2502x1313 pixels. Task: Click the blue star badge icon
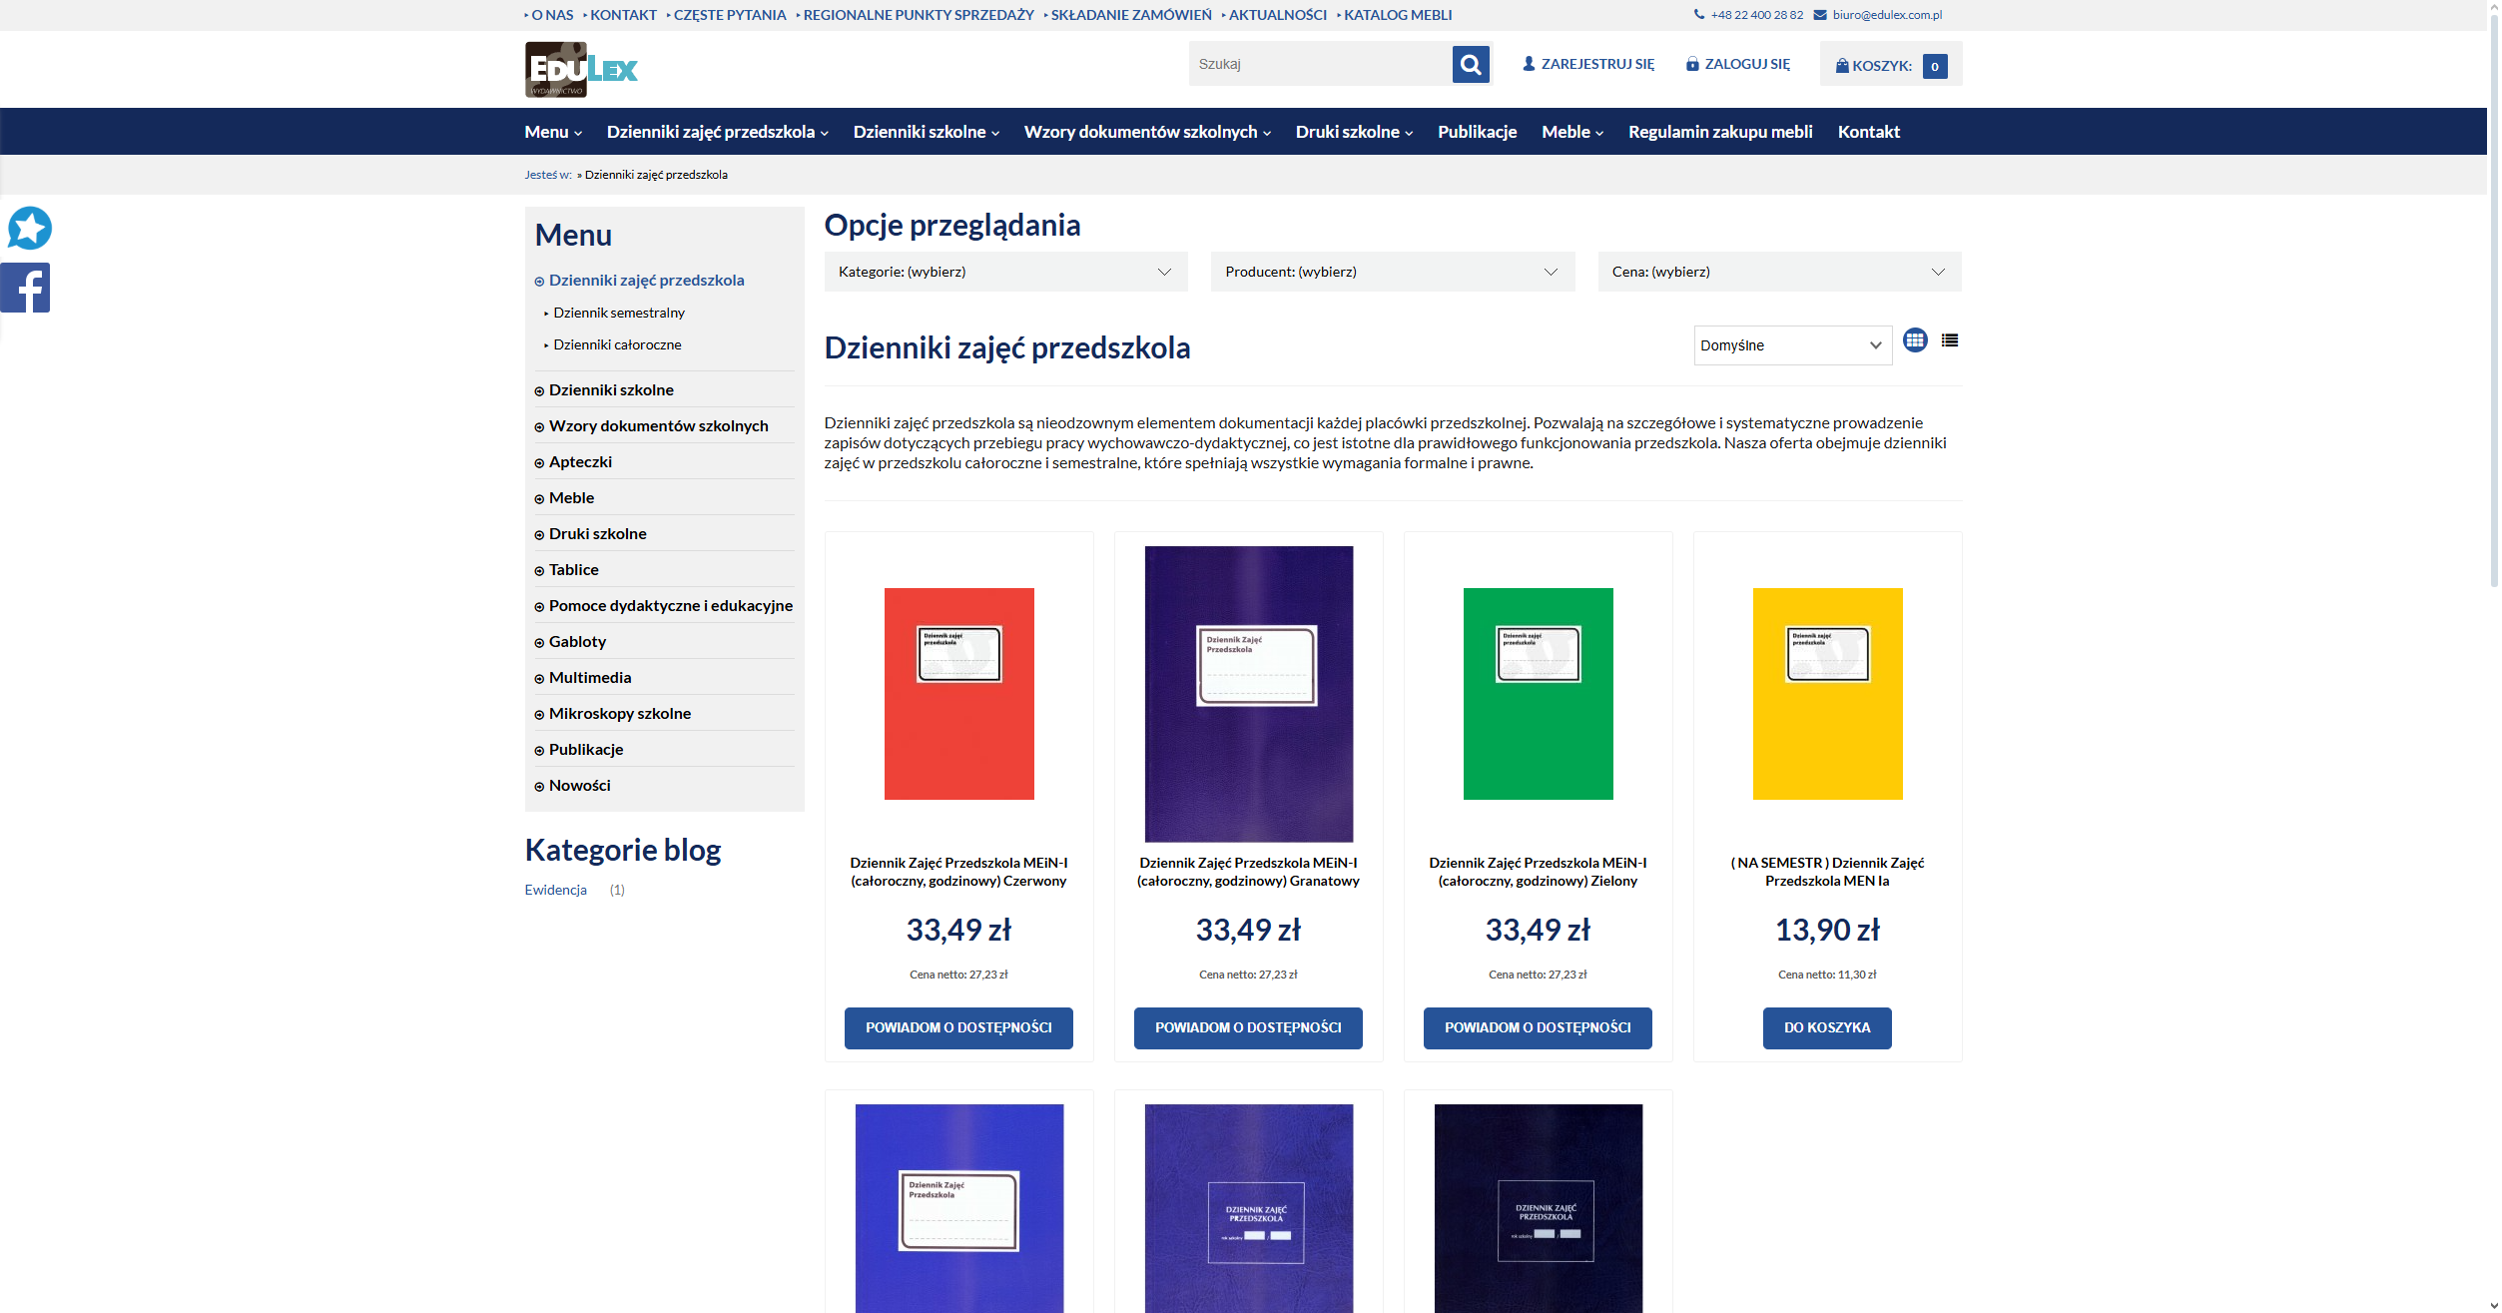click(30, 228)
